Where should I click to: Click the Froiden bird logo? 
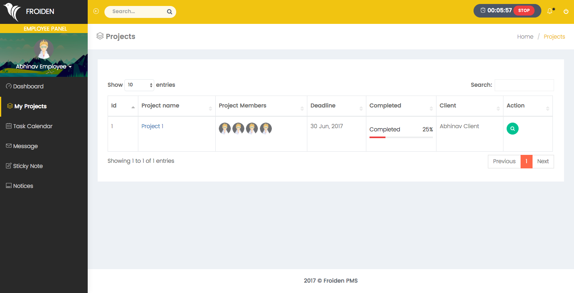point(12,12)
